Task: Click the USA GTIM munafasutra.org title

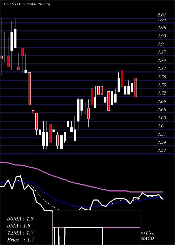Action: click(27, 4)
